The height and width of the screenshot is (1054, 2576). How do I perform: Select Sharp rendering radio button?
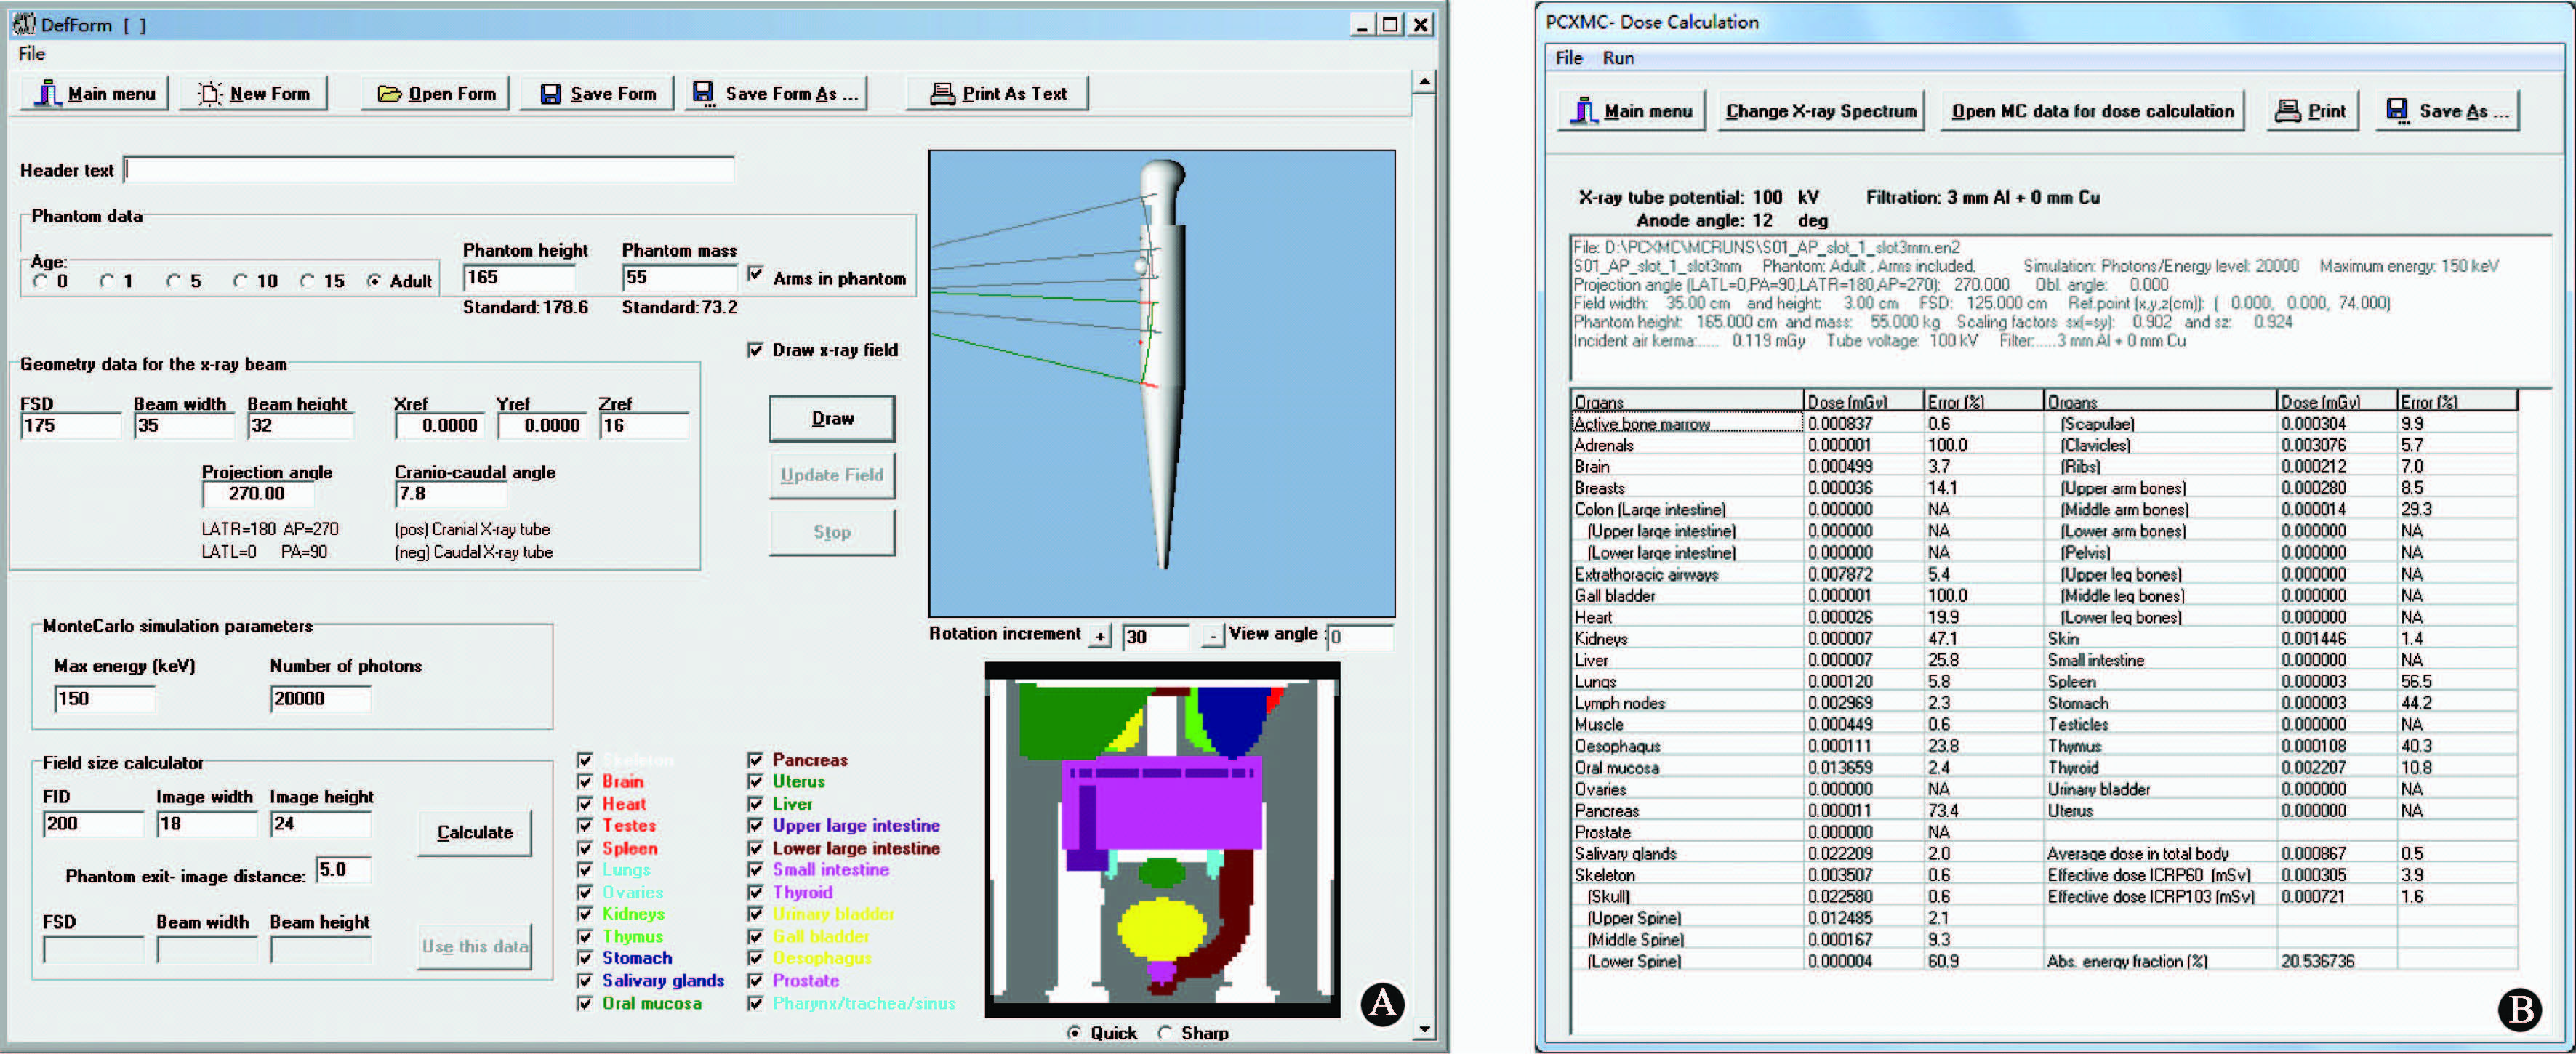coord(1165,1033)
